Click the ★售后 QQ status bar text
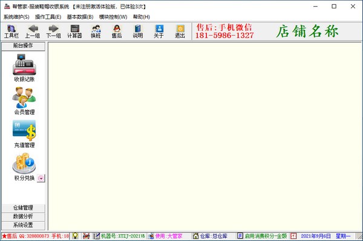This screenshot has height=241, width=363. [x=36, y=236]
